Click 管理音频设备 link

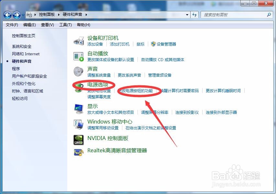click(160, 75)
